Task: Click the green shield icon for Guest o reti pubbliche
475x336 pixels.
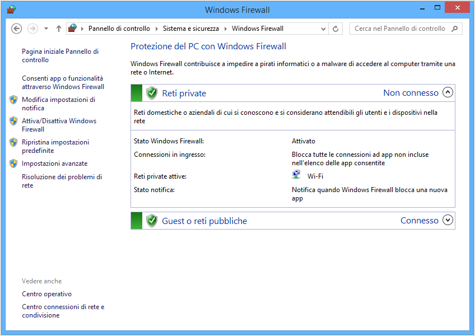Action: tap(152, 221)
